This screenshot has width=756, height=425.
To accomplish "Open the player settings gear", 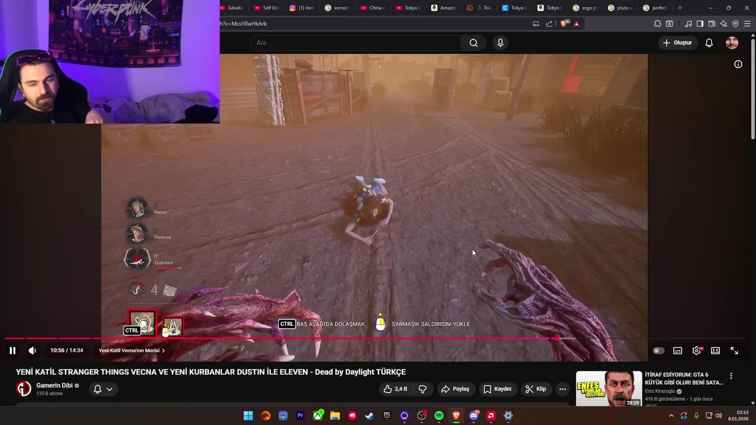I will pyautogui.click(x=697, y=351).
